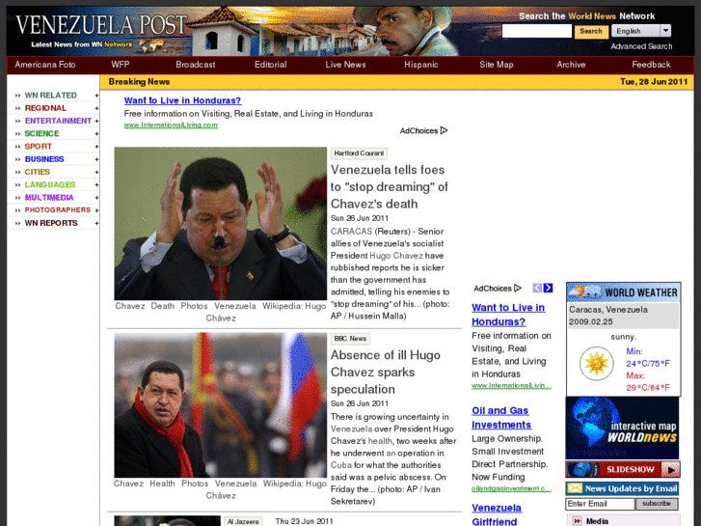The width and height of the screenshot is (701, 526).
Task: Open the Chavez raised-hands photo
Action: [x=221, y=223]
